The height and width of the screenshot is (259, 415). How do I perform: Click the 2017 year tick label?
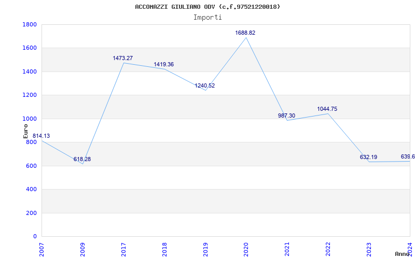pyautogui.click(x=123, y=250)
